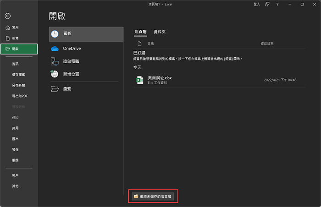Image resolution: width=321 pixels, height=207 pixels.
Task: Choose 另存新檔 in the sidebar
Action: tap(19, 85)
